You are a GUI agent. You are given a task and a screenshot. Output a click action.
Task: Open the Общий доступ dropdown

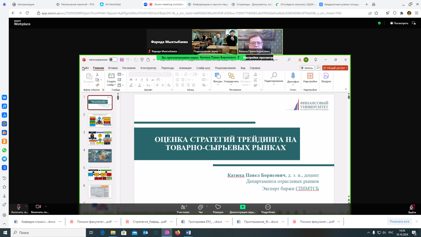[335, 68]
